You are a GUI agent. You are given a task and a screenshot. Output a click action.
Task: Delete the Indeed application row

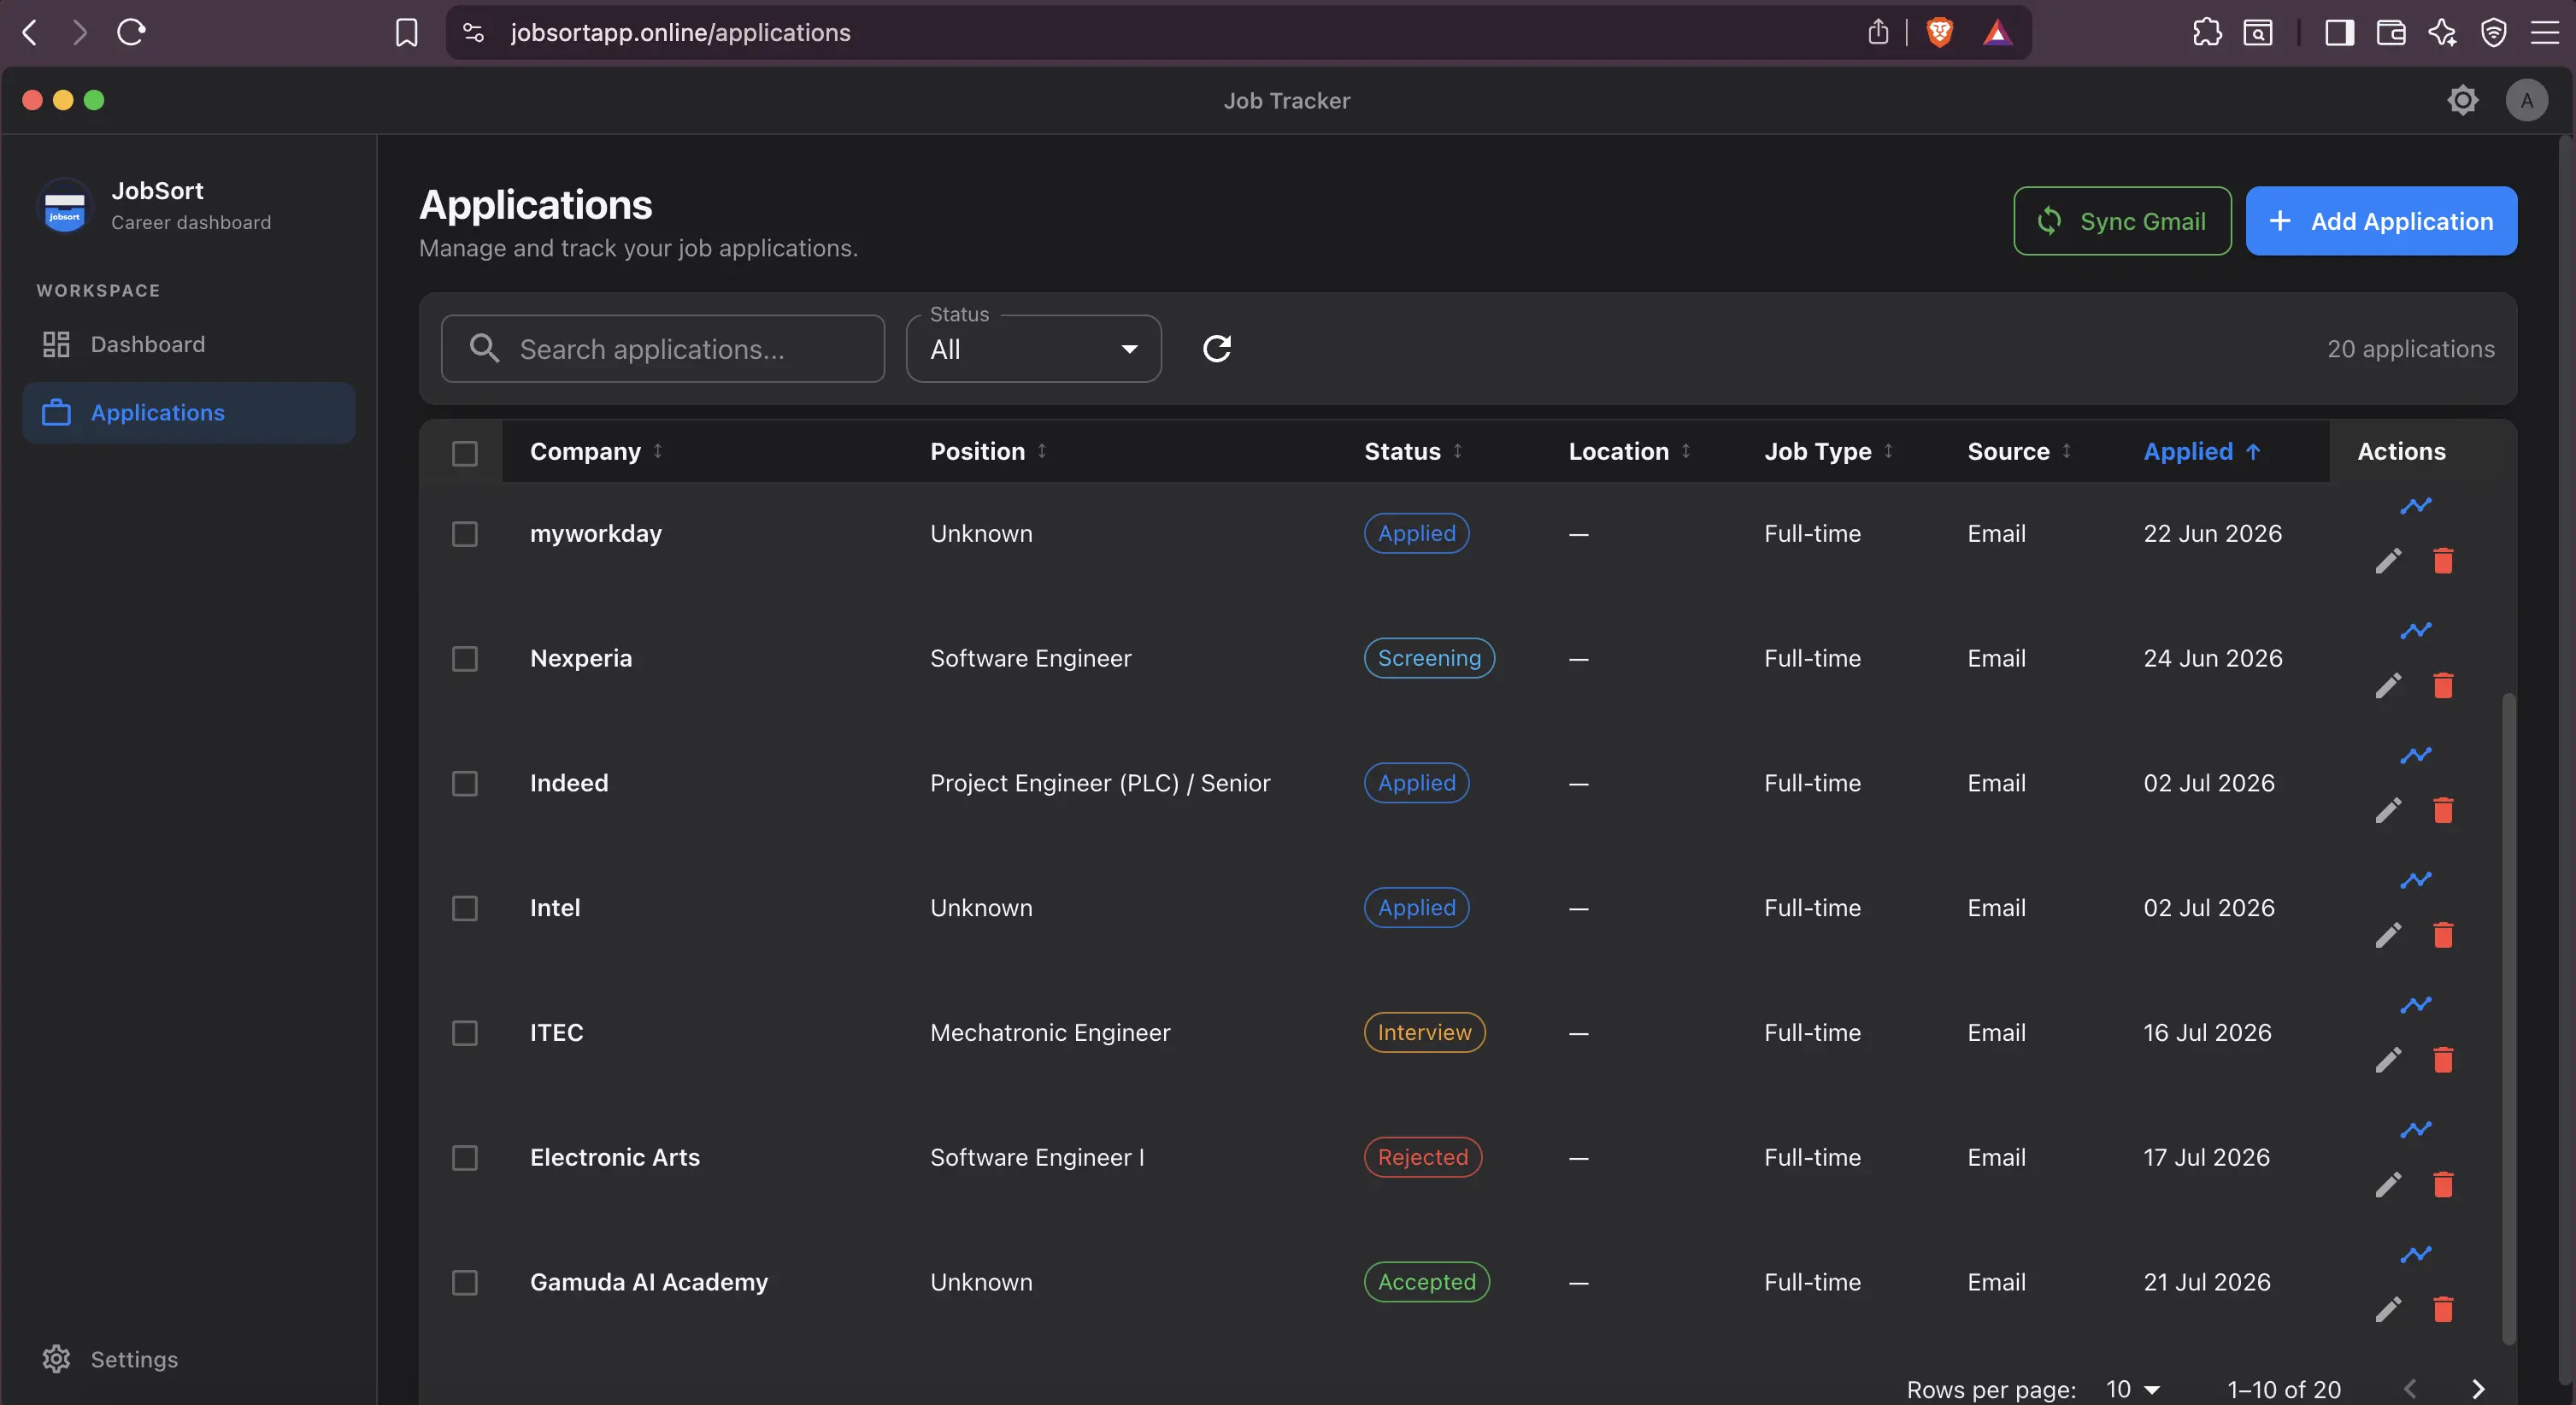point(2443,810)
